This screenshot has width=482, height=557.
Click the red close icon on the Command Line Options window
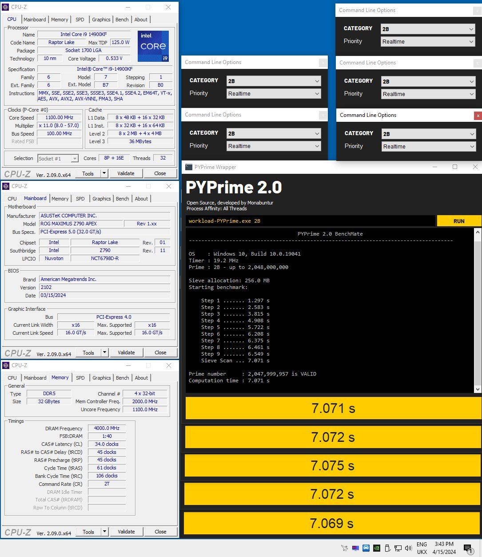point(478,116)
